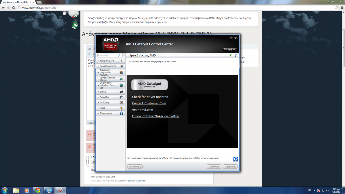Toggle 'Να επιτρέπεται περιεχόμενο από Web' checkbox

129,158
